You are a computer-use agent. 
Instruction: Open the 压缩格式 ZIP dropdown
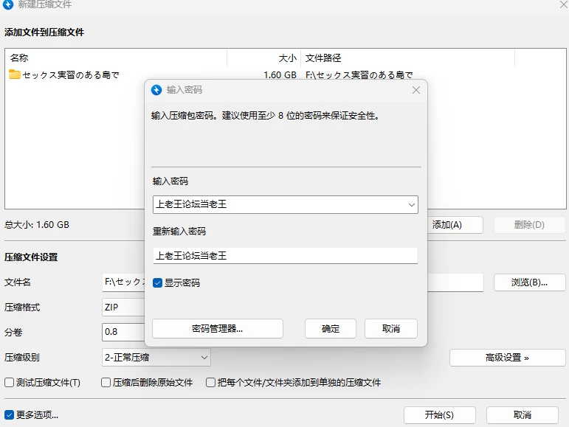(123, 308)
